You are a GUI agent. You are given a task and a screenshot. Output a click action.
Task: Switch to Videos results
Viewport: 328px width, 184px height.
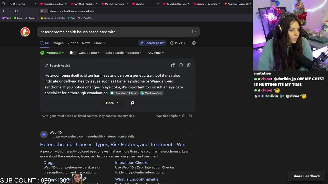pyautogui.click(x=73, y=43)
